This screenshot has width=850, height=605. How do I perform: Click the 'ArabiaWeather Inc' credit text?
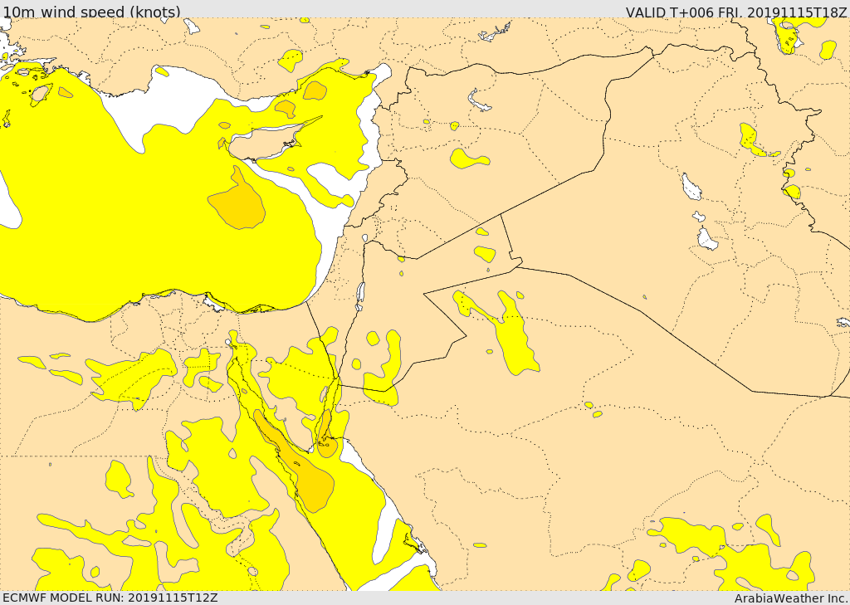pyautogui.click(x=790, y=598)
